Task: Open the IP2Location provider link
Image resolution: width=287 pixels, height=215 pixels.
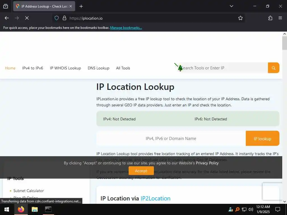Action: coord(155,198)
